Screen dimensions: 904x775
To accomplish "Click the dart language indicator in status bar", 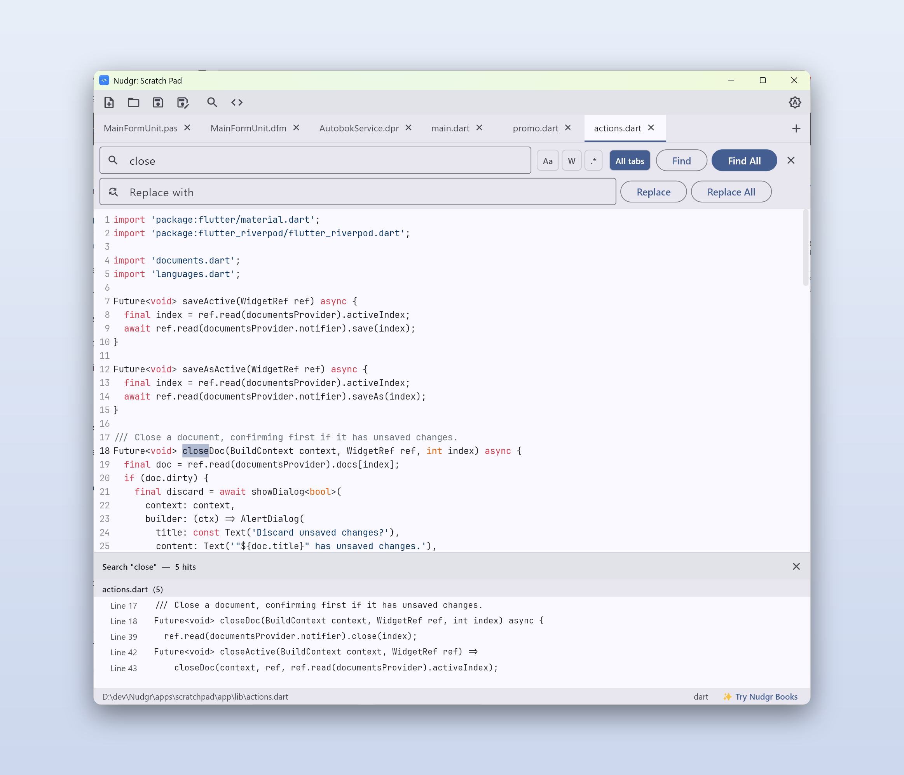I will pyautogui.click(x=701, y=697).
